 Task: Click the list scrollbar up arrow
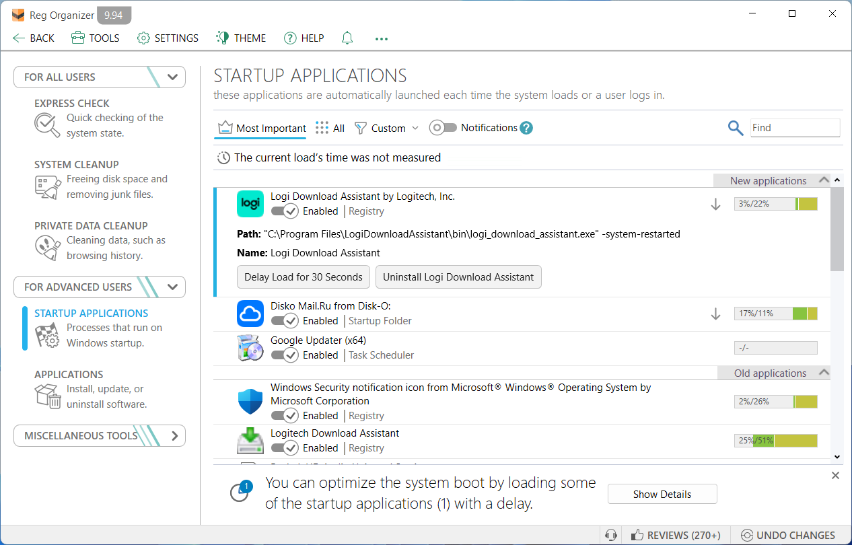click(x=837, y=180)
